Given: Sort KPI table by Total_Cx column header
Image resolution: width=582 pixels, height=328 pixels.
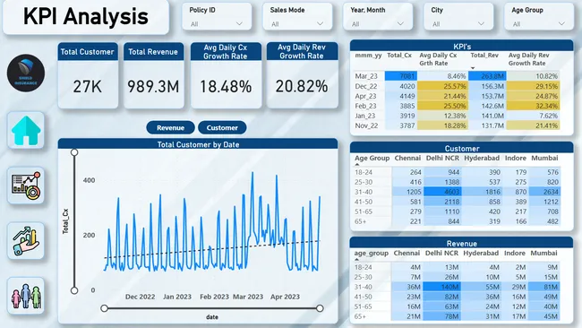Looking at the screenshot, I should [399, 56].
